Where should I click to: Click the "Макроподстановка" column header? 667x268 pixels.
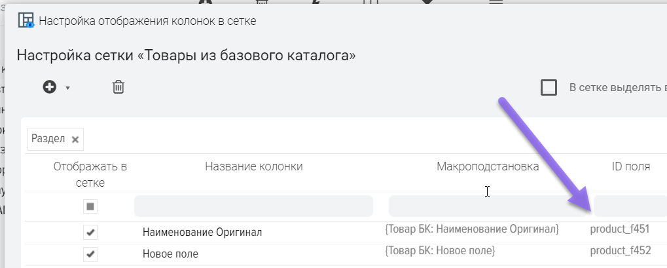(x=488, y=166)
